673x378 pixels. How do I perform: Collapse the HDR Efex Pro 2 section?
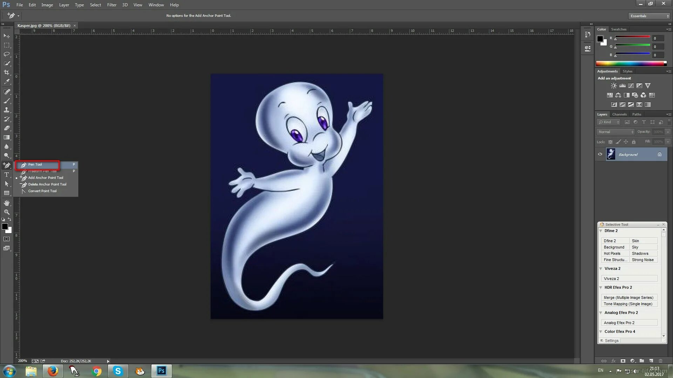click(601, 288)
